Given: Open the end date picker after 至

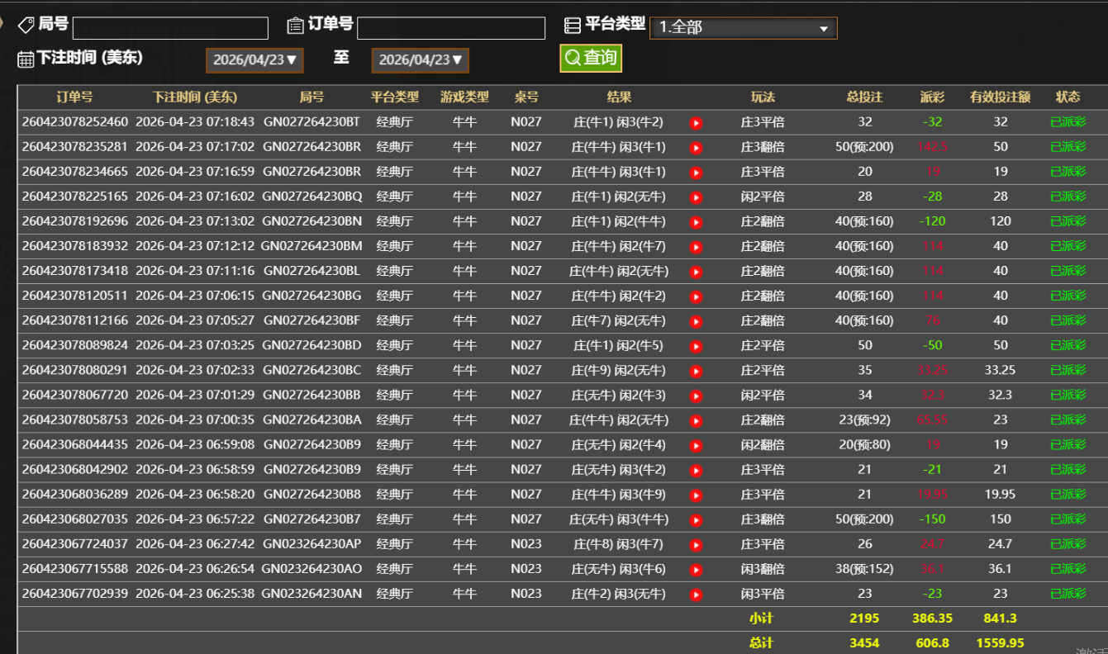Looking at the screenshot, I should (x=420, y=60).
